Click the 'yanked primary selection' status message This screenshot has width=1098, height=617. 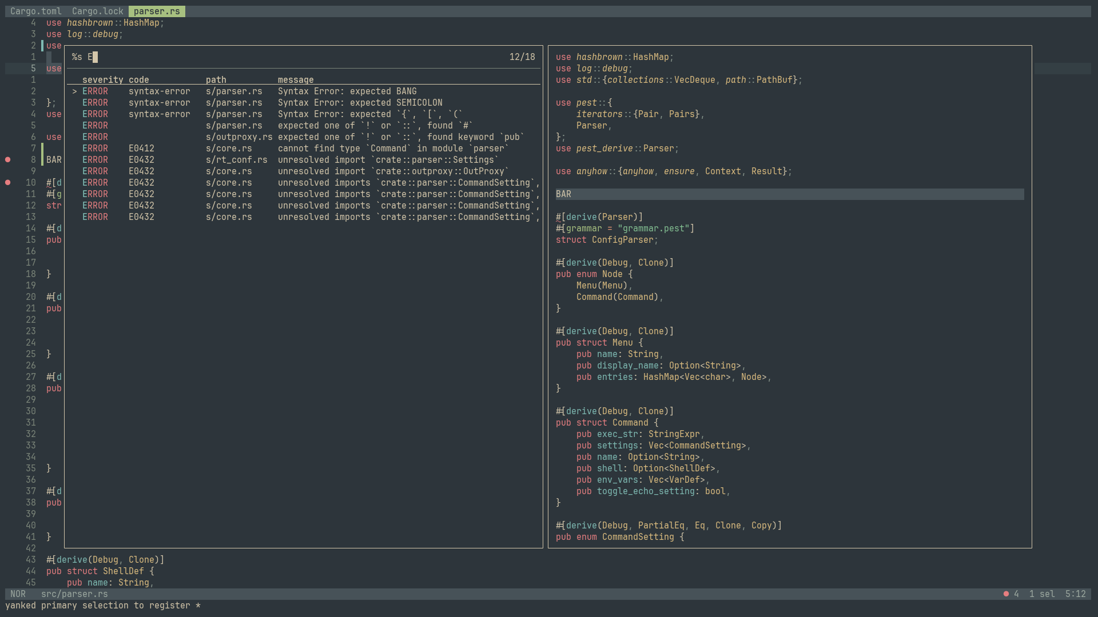pos(103,606)
